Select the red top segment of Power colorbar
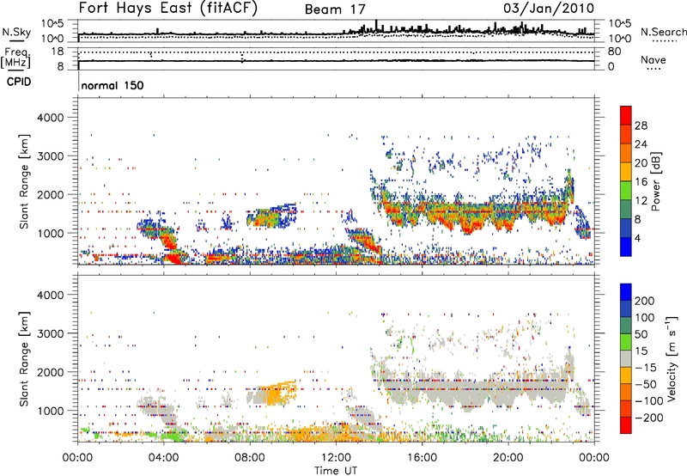This screenshot has width=687, height=476. click(x=626, y=115)
